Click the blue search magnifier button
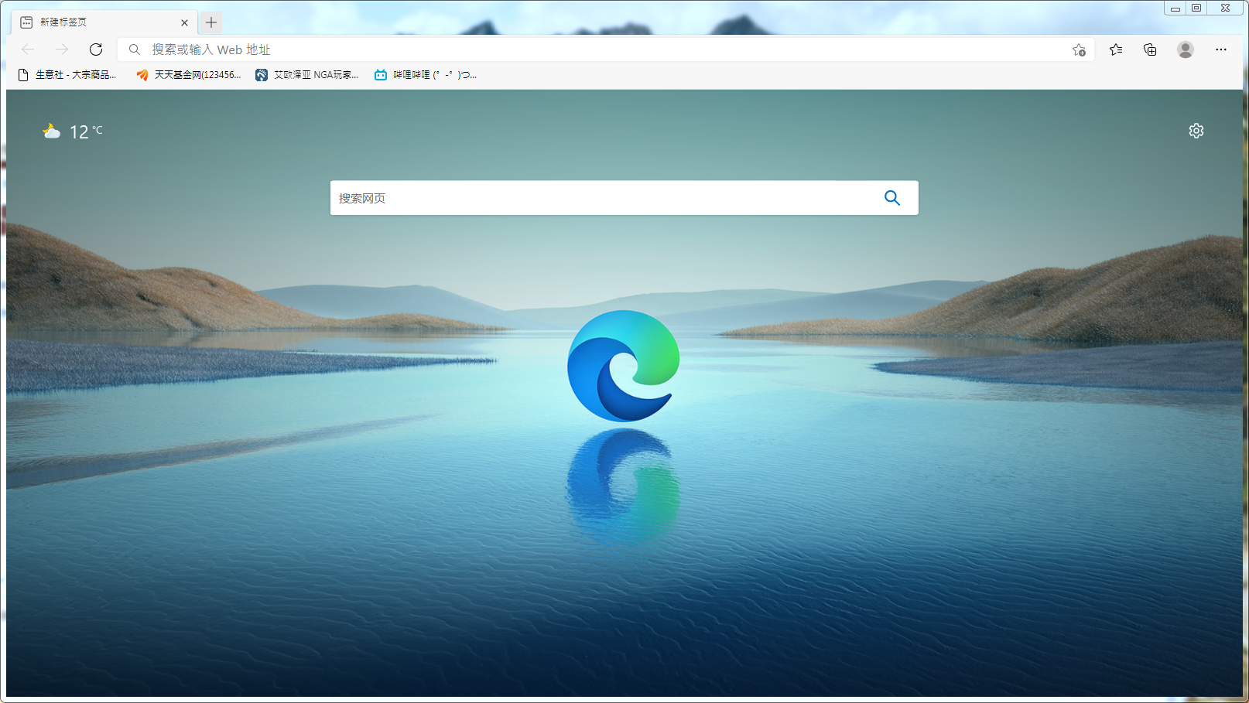Screen dimensions: 1249x703 pos(892,198)
